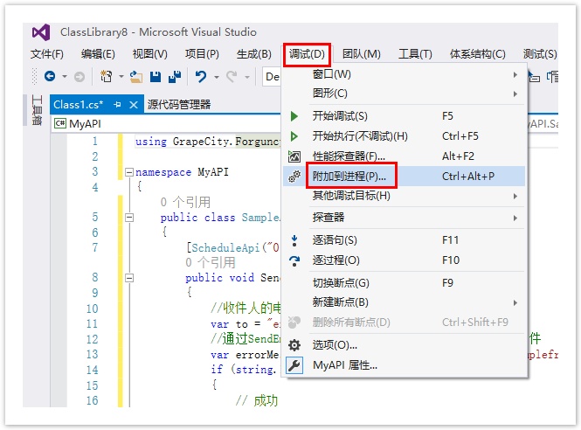Open the Undo history dropdown arrow
The image size is (581, 430).
click(x=217, y=77)
